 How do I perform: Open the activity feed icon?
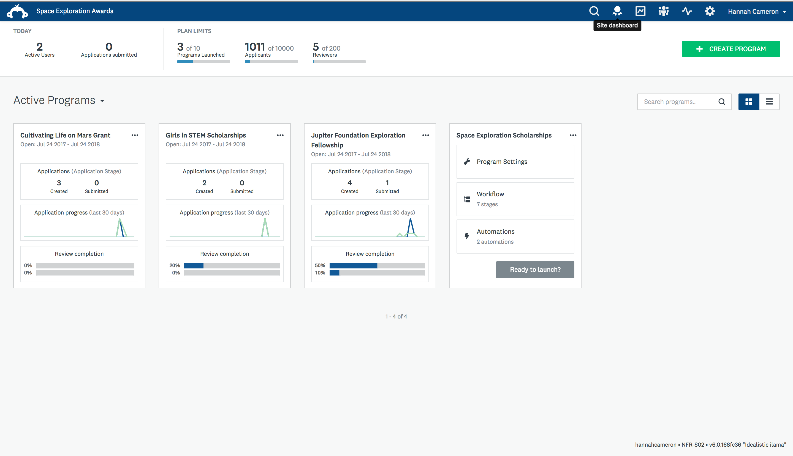[687, 11]
